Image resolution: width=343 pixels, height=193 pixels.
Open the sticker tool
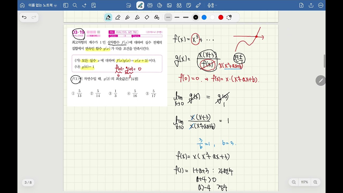pyautogui.click(x=160, y=5)
